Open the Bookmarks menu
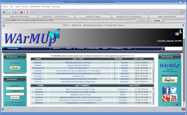187x115 pixels. [x=35, y=6]
